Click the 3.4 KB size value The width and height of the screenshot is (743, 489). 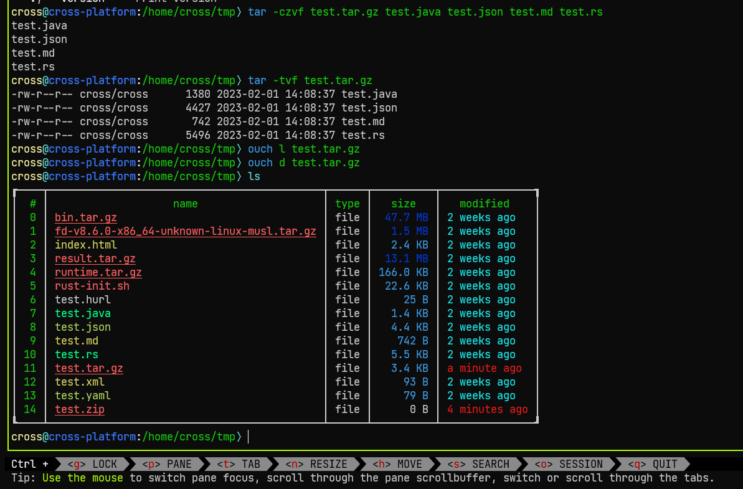(409, 368)
